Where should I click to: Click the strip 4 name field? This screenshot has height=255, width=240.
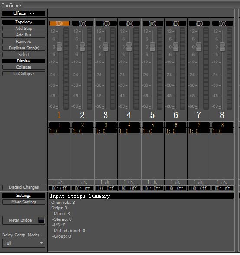pos(130,125)
